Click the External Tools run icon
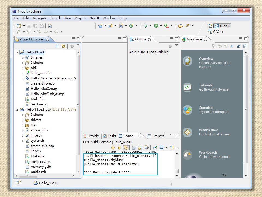Viewport: 262px width, 197px height. tap(166, 26)
